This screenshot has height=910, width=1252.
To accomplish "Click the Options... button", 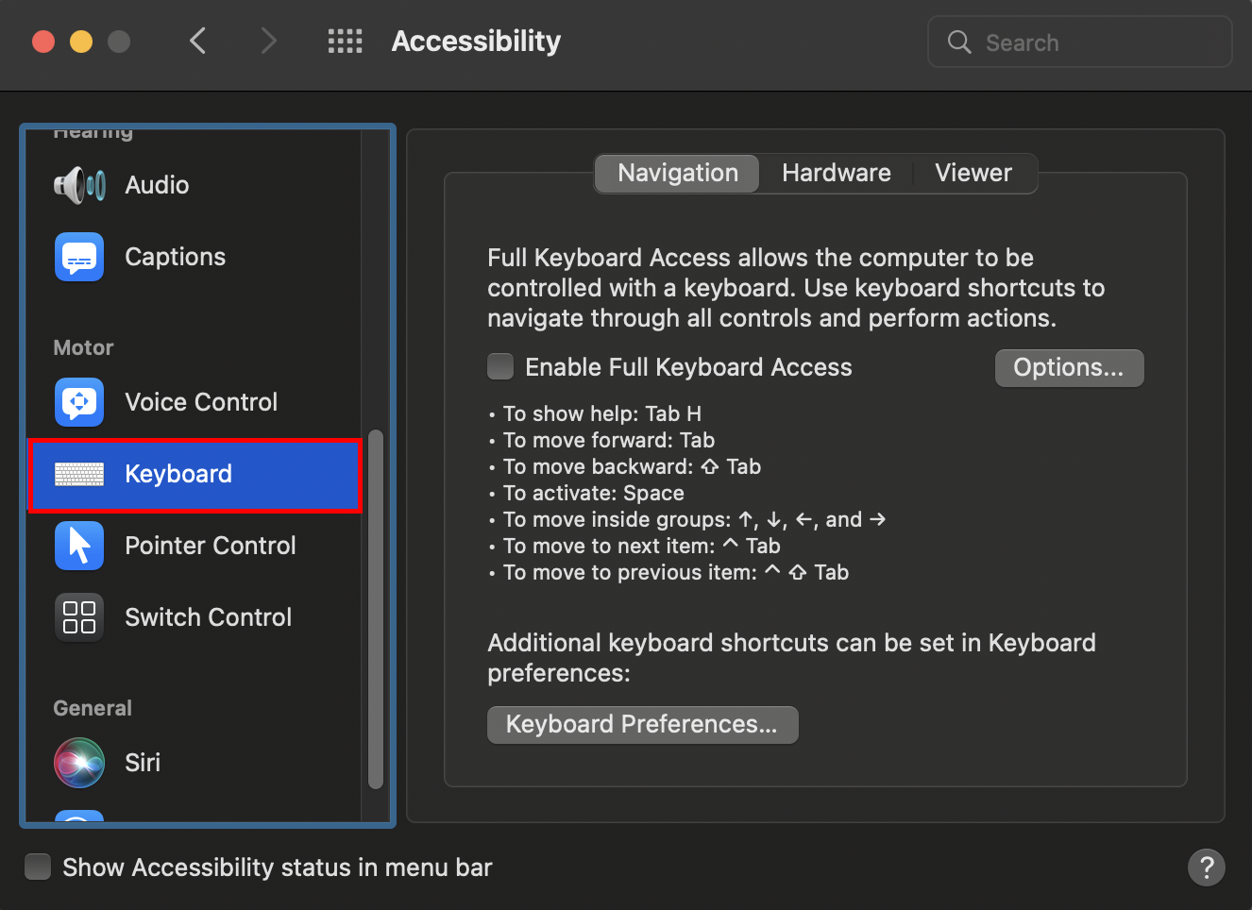I will click(x=1069, y=368).
